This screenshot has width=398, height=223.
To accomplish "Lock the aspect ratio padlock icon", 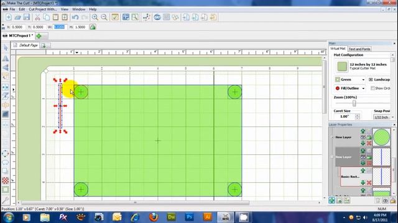I will coord(93,27).
